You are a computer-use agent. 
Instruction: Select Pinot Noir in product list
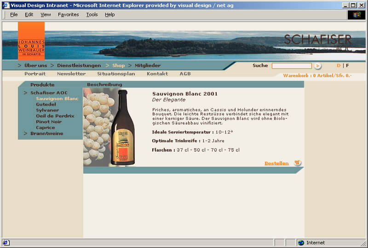49,122
